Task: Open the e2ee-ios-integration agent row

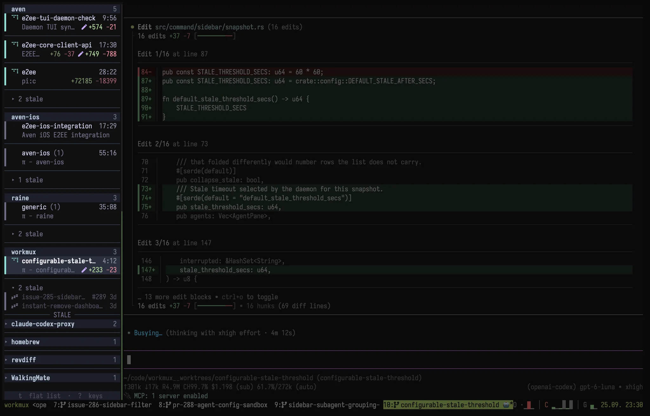Action: coord(62,131)
